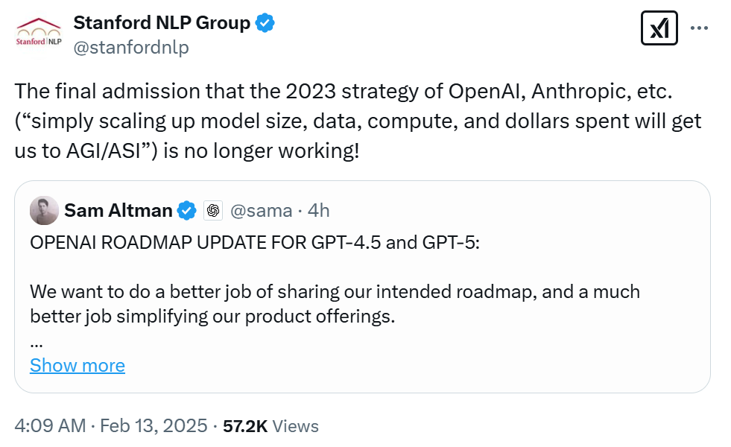The height and width of the screenshot is (447, 731).
Task: Click Stanford NLP Group's blue verified badge
Action: pos(265,23)
